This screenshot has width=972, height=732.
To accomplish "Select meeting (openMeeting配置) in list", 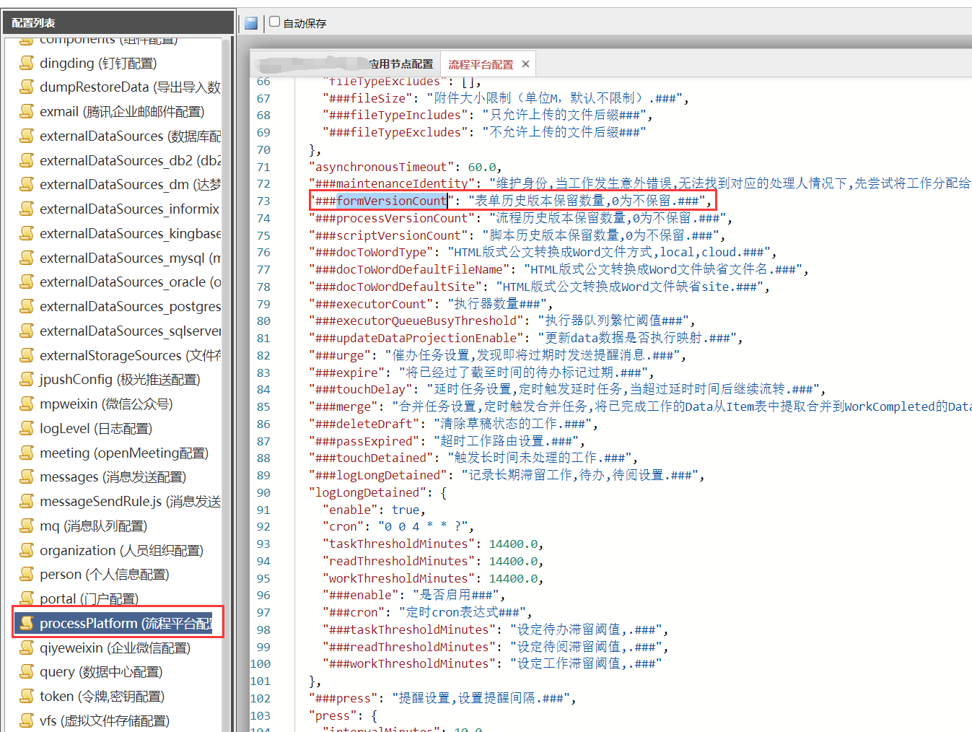I will (x=123, y=453).
